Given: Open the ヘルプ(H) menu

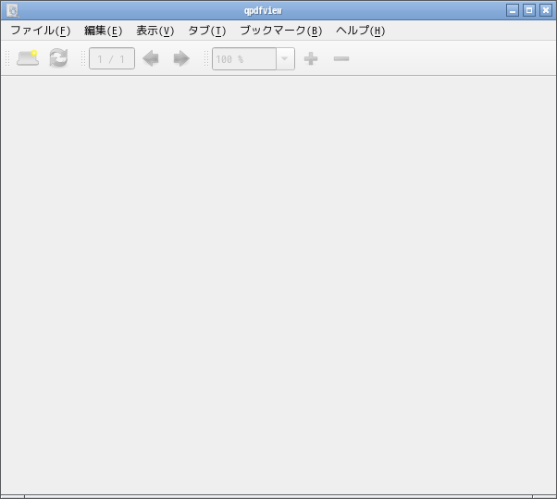Looking at the screenshot, I should (x=360, y=31).
